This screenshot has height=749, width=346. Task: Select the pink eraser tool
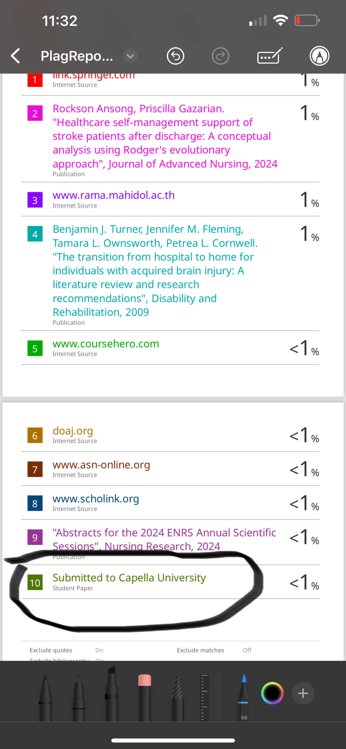[x=145, y=697]
